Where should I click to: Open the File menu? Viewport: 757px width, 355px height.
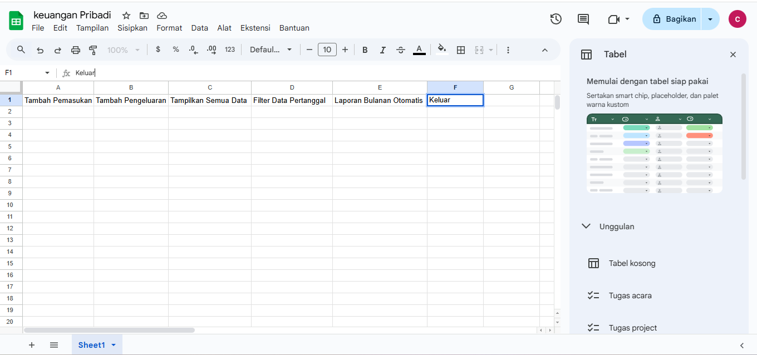[x=38, y=28]
